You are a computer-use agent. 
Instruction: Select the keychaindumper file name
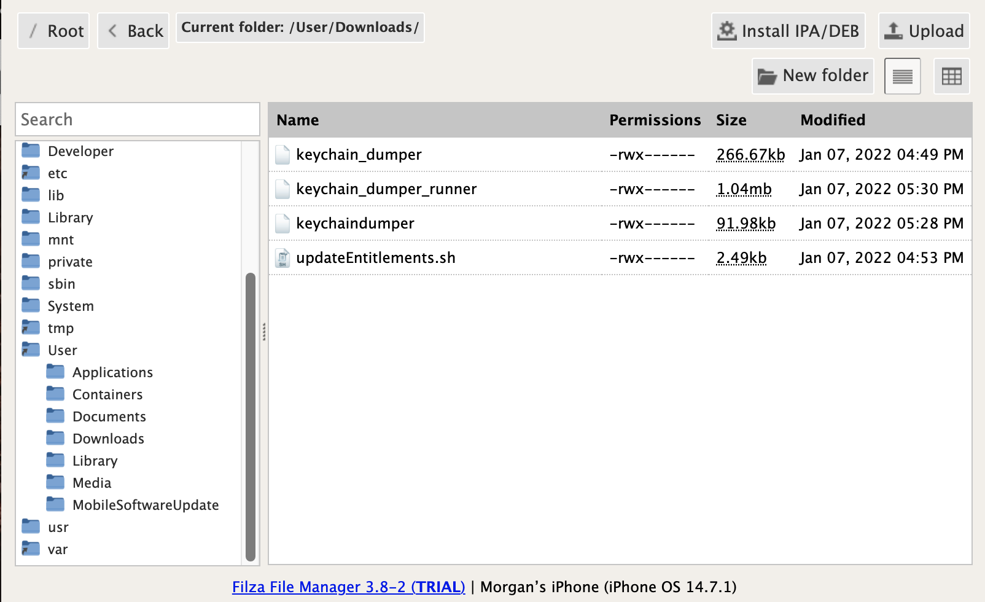pyautogui.click(x=355, y=224)
